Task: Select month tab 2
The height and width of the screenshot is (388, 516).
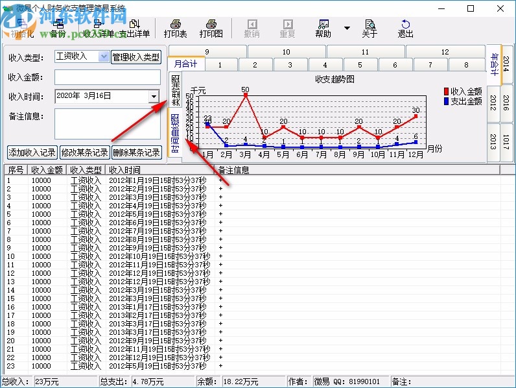Action: pos(255,64)
